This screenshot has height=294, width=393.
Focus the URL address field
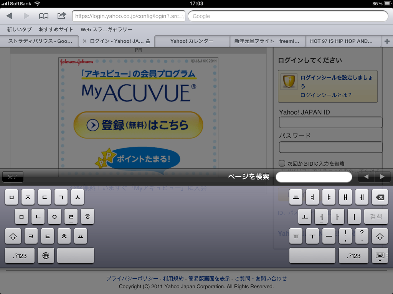pos(129,16)
